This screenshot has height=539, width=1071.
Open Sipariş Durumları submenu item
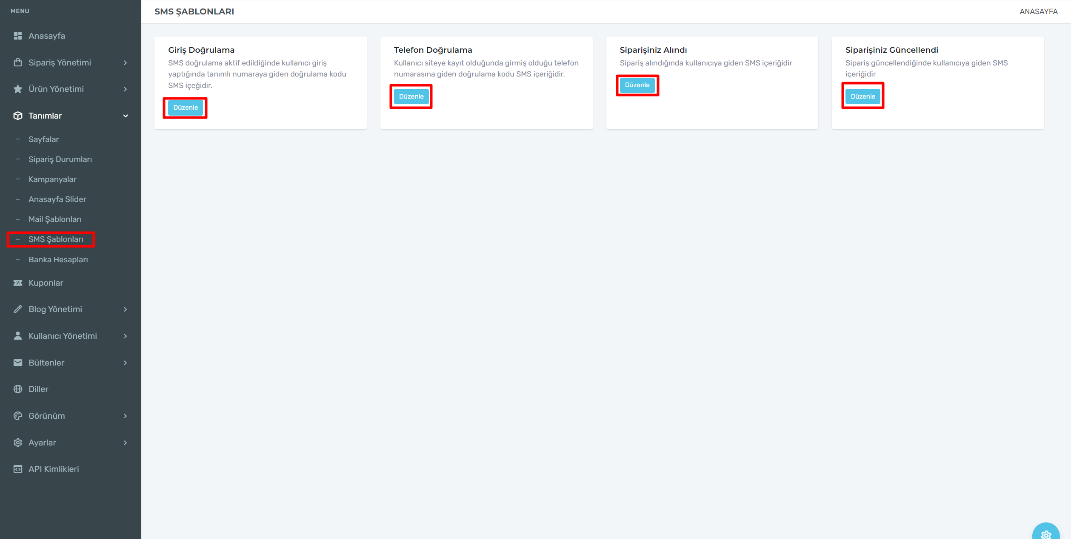(x=60, y=159)
